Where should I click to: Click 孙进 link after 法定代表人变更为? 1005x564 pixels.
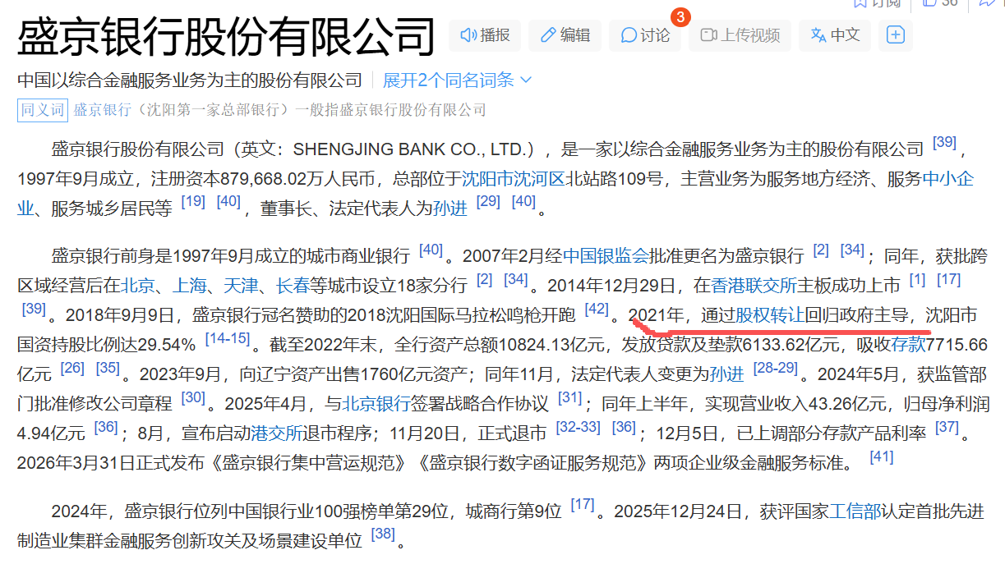(x=726, y=374)
